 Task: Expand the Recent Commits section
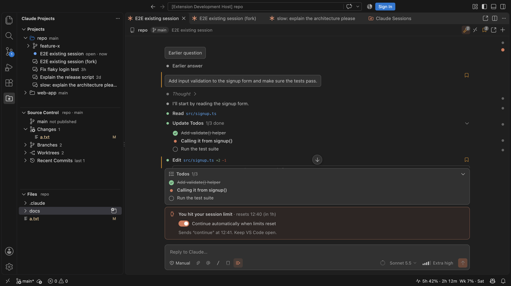click(26, 160)
